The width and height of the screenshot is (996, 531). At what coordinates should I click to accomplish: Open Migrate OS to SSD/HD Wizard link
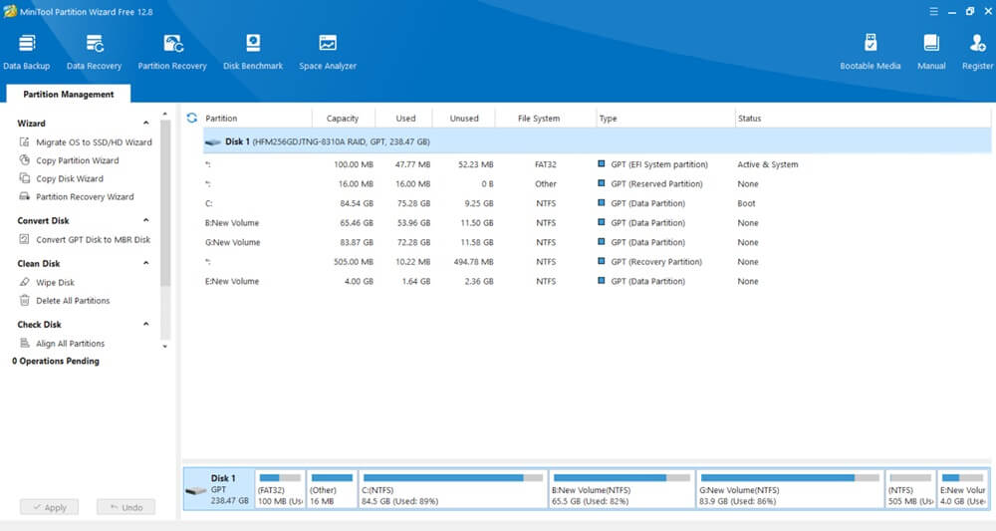(x=94, y=142)
